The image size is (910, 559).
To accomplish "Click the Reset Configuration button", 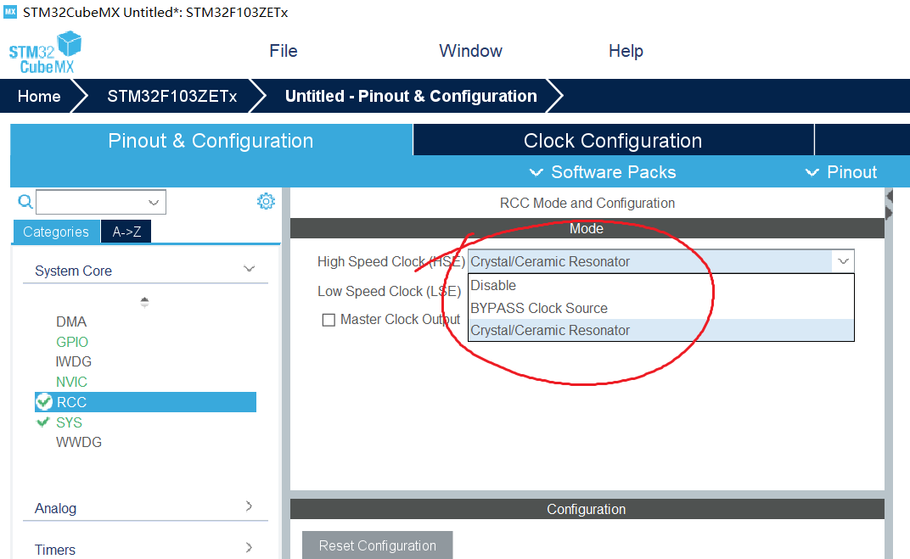I will (377, 545).
